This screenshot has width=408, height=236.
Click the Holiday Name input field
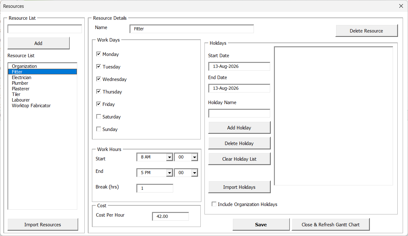point(239,113)
